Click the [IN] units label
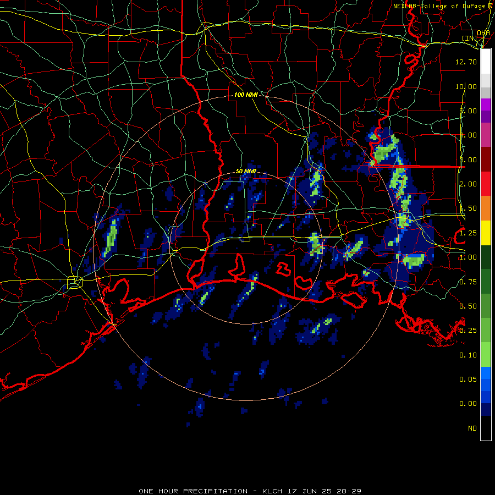The width and height of the screenshot is (495, 495). point(470,38)
